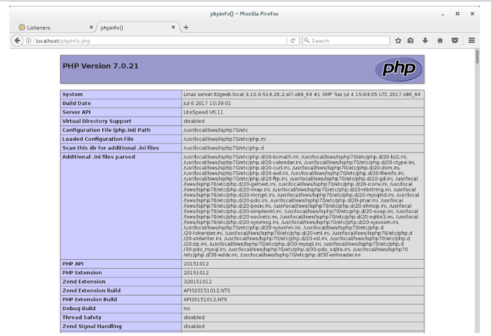Viewport: 491px width, 336px height.
Task: Click the 'Zend Extension' row label
Action: tap(84, 281)
